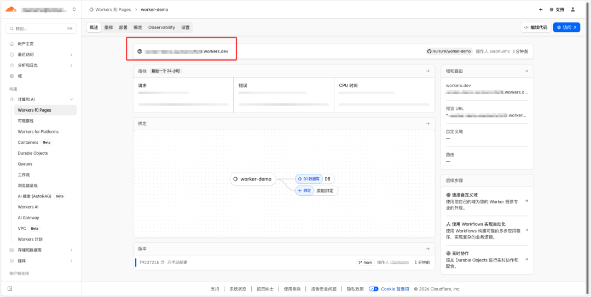591x297 pixels.
Task: Open the account switcher dropdown
Action: tap(74, 9)
